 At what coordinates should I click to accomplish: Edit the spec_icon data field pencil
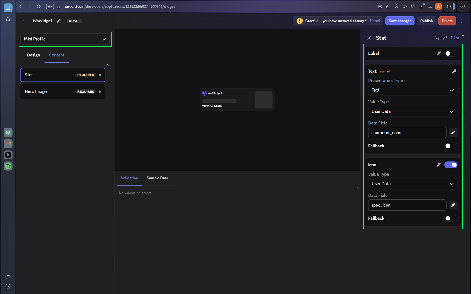tap(453, 205)
